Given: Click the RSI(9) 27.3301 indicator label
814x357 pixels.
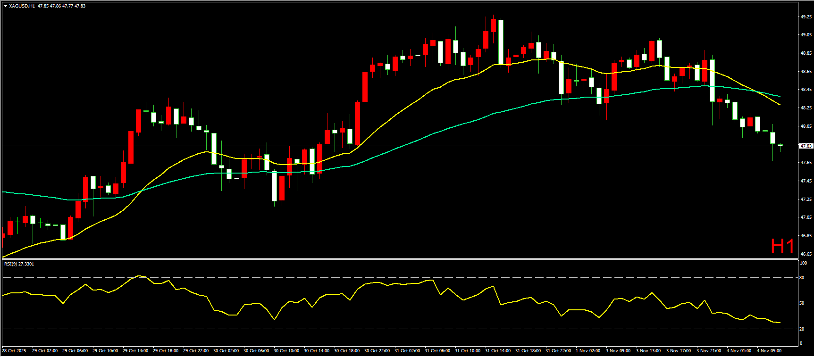Looking at the screenshot, I should click(19, 264).
